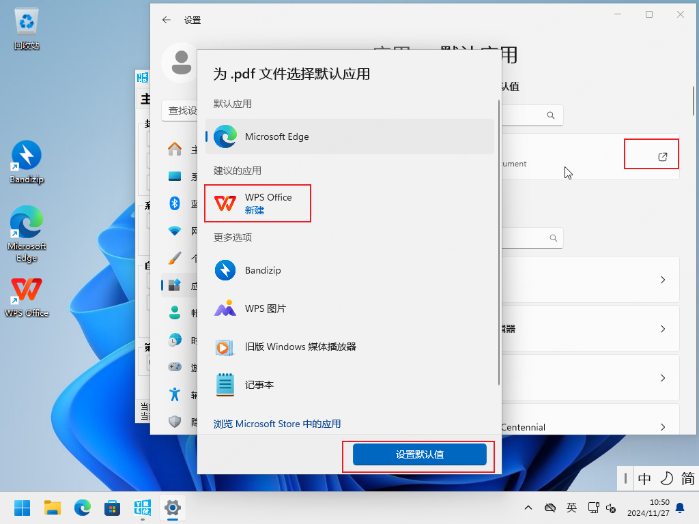
Task: Toggle half-moon width mode on IME bar
Action: (666, 479)
